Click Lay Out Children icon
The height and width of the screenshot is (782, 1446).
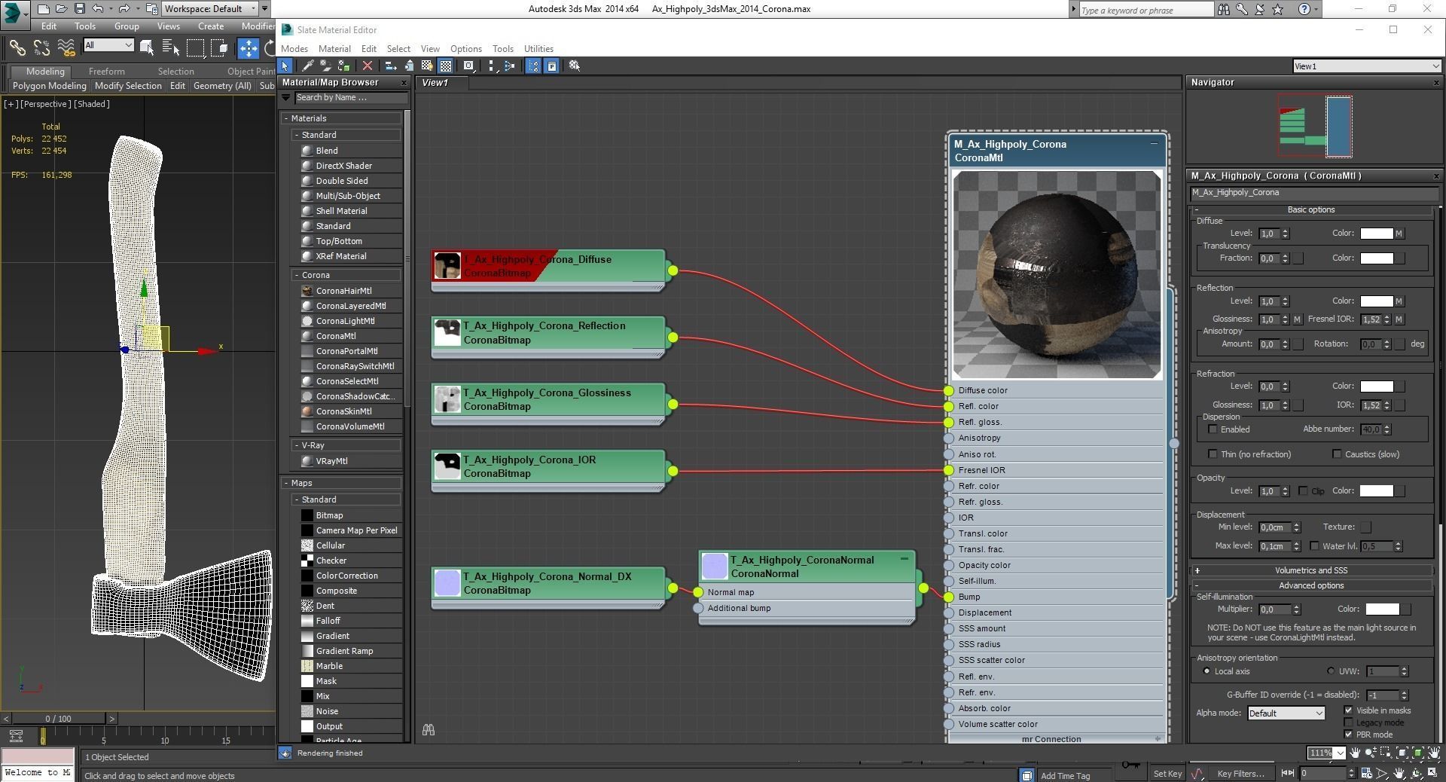[x=510, y=66]
